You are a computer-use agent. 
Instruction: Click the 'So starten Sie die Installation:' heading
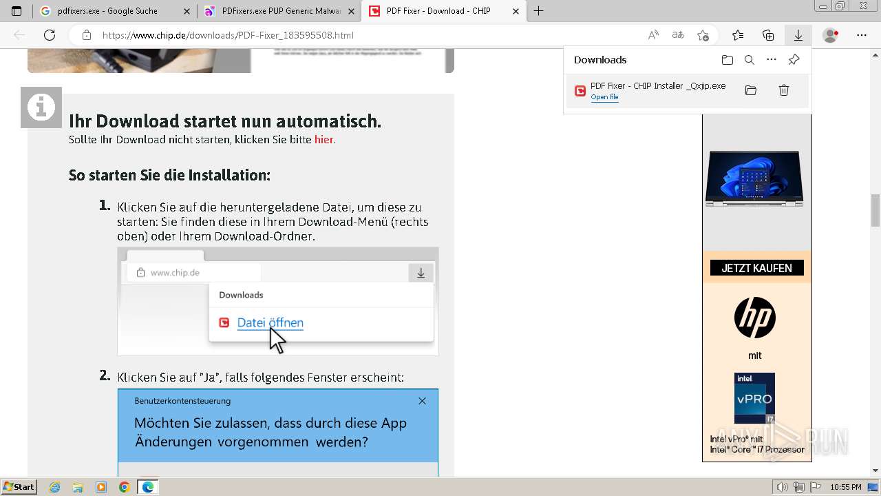click(169, 175)
